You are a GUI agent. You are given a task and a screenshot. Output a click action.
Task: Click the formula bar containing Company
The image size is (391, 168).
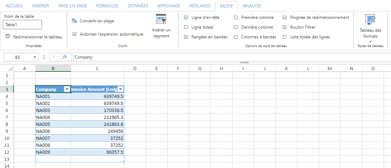coord(232,57)
